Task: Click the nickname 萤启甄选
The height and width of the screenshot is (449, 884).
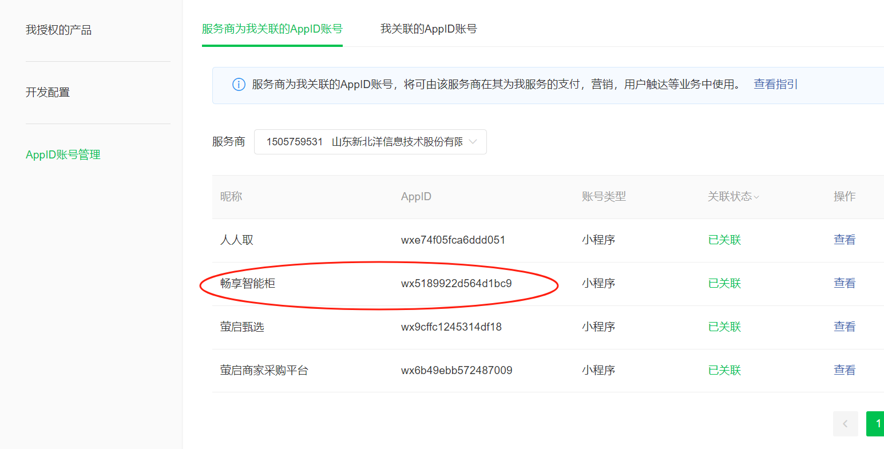Action: [x=242, y=327]
